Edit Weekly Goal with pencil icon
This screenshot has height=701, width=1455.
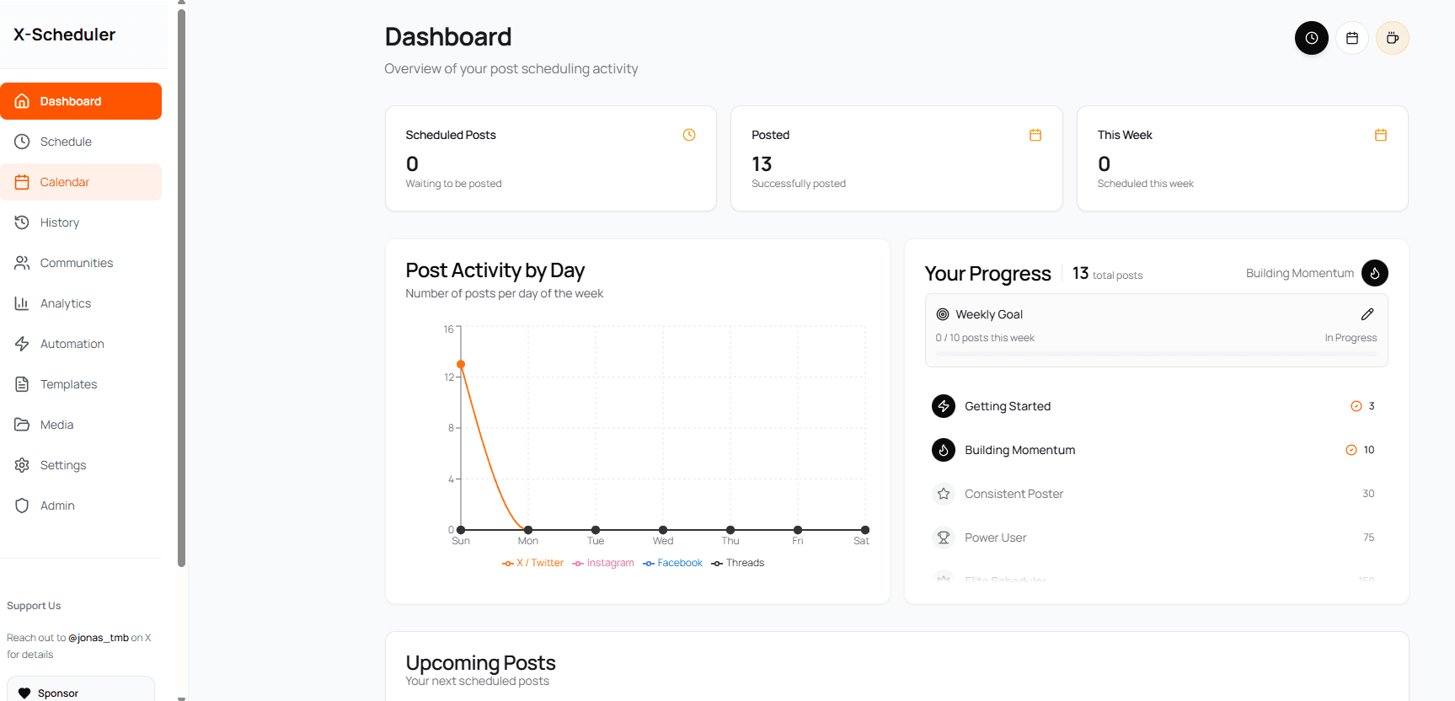point(1367,314)
